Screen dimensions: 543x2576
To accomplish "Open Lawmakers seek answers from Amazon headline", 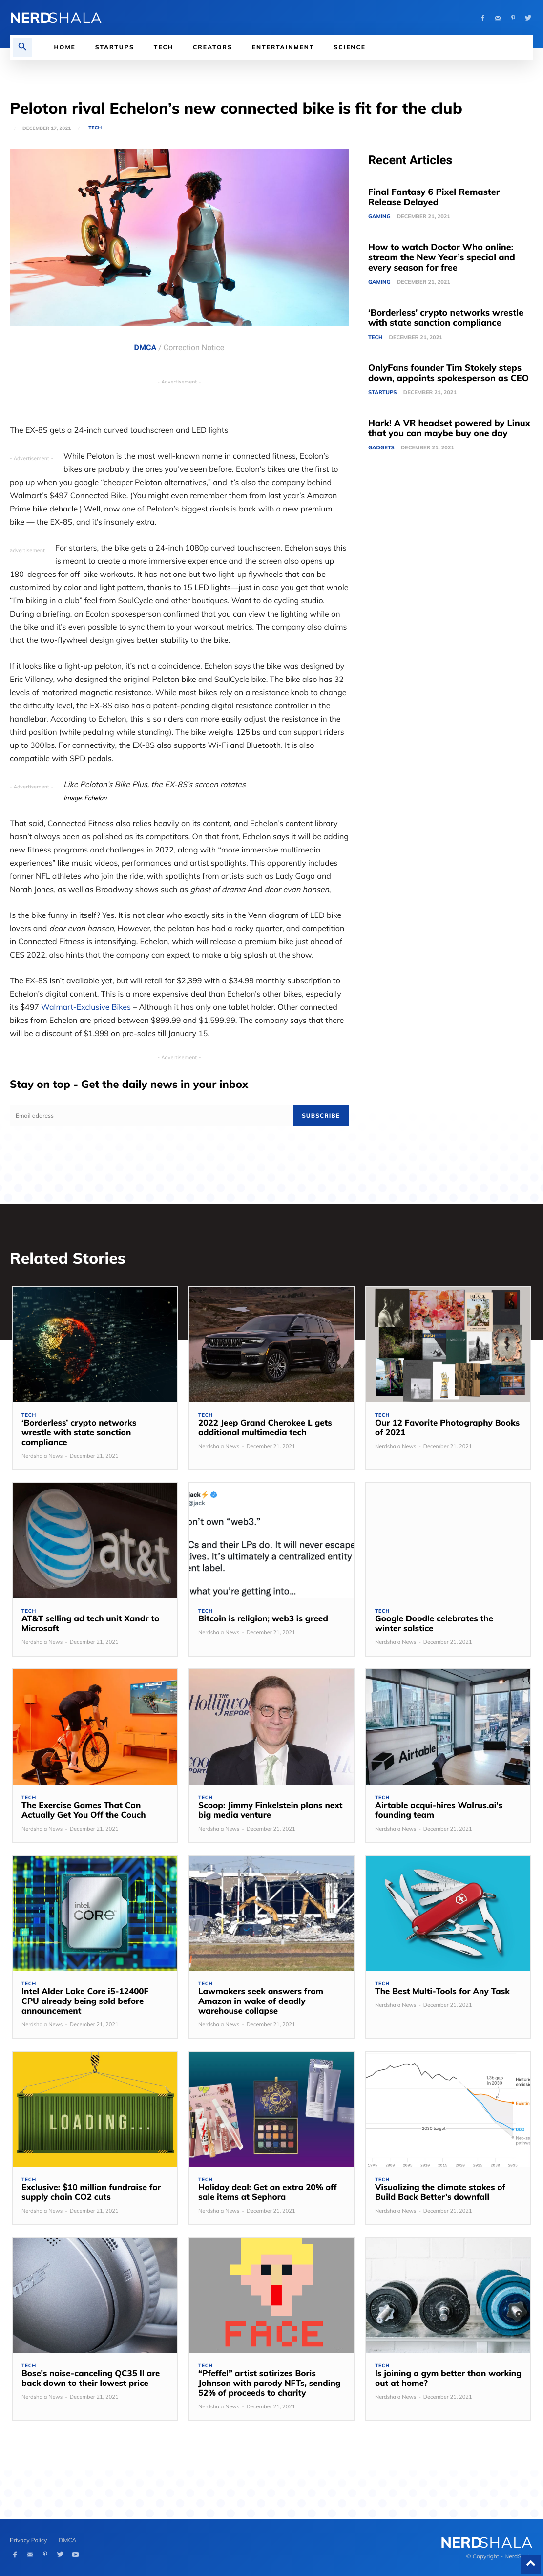I will point(261,2001).
